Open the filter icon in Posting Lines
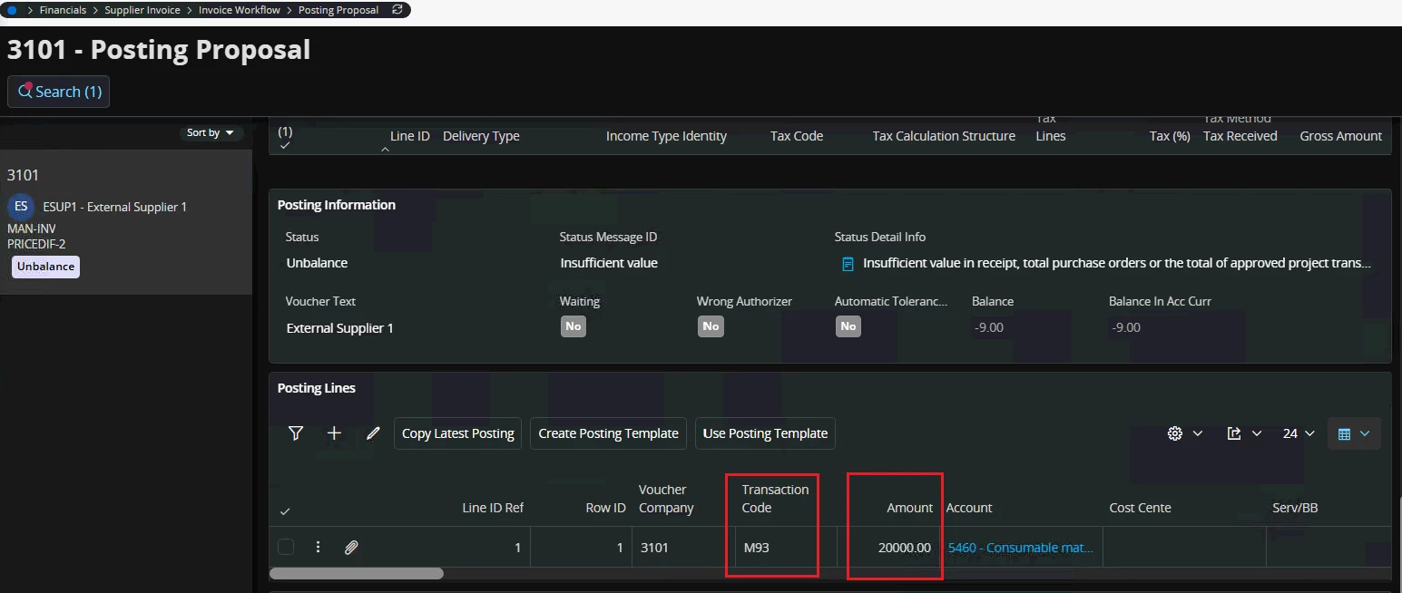 tap(295, 433)
